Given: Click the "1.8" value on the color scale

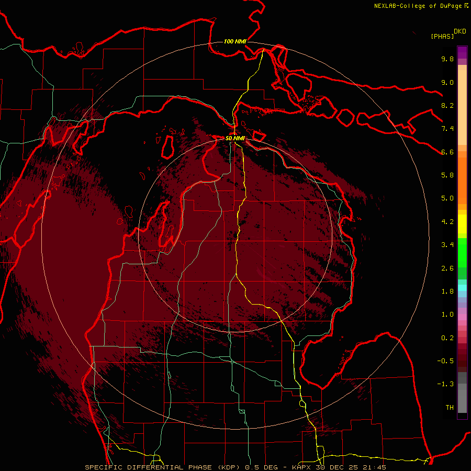Looking at the screenshot, I should (447, 291).
